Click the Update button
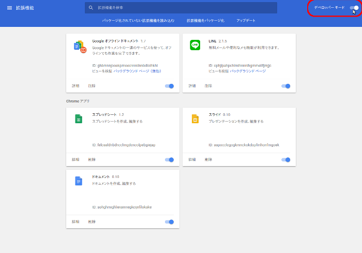Image resolution: width=362 pixels, height=253 pixels. (246, 21)
